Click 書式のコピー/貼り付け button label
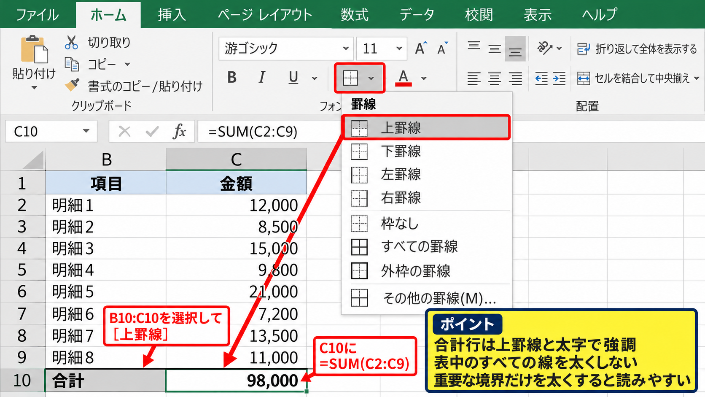The width and height of the screenshot is (705, 397). 145,86
